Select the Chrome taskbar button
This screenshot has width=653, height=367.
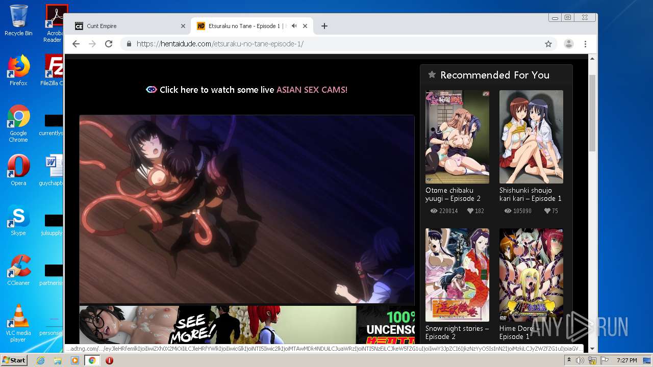[x=92, y=360]
